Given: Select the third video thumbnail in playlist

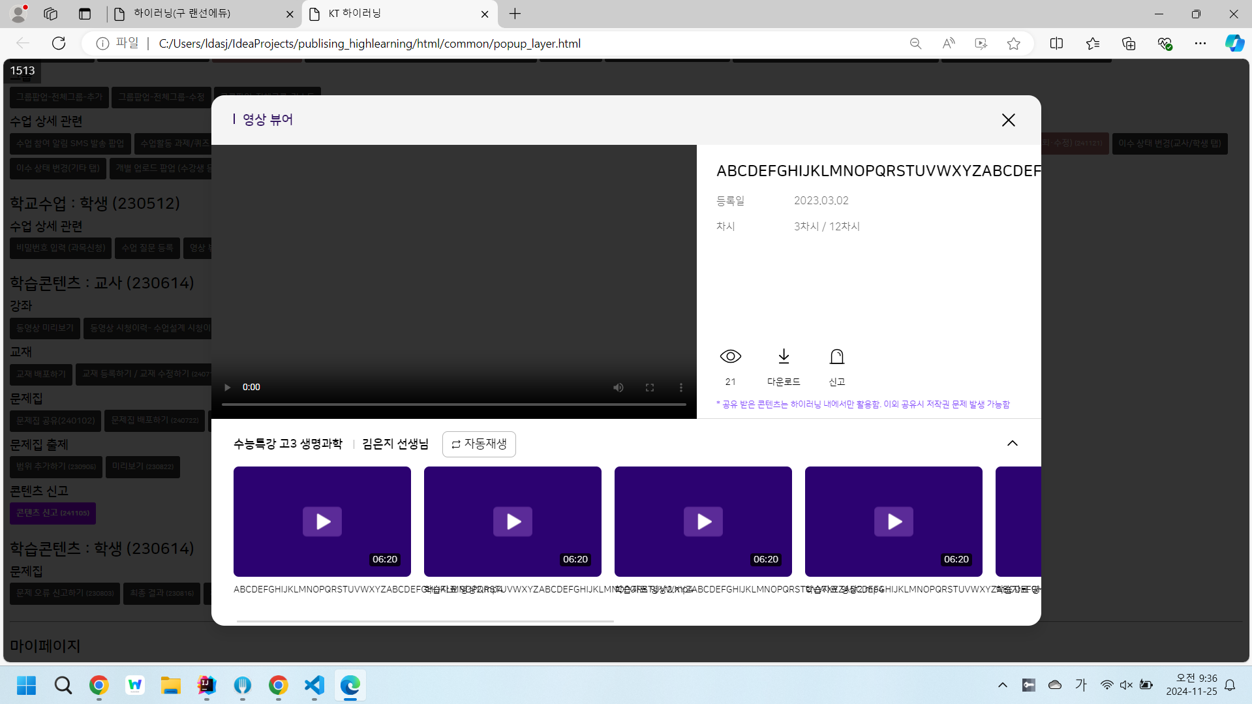Looking at the screenshot, I should 703,521.
